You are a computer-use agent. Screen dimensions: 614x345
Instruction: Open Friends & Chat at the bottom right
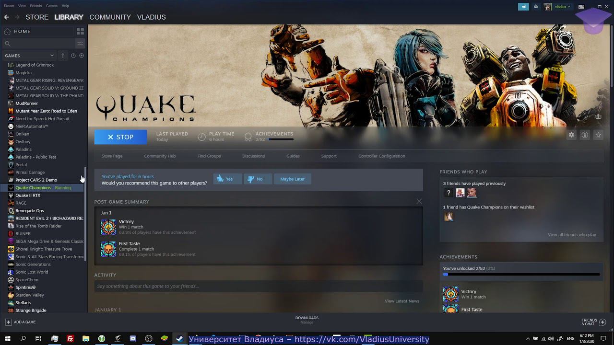coord(594,322)
